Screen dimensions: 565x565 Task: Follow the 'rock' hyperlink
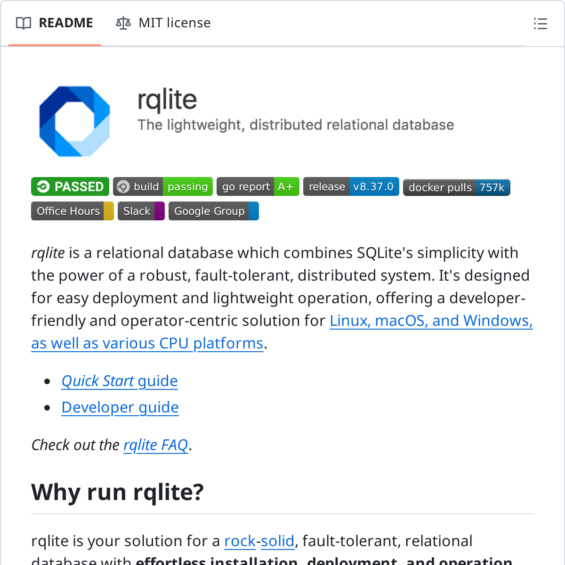coord(240,541)
